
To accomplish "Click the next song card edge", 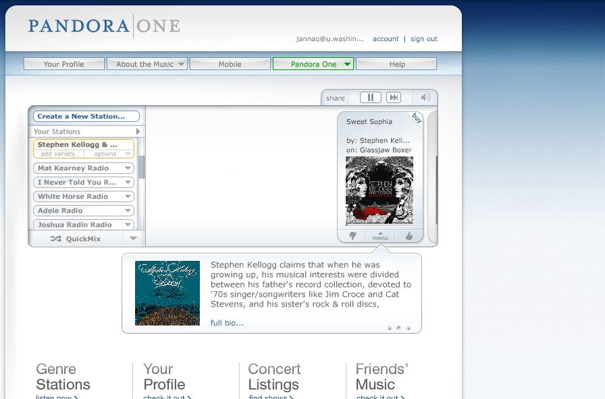I will (x=433, y=177).
